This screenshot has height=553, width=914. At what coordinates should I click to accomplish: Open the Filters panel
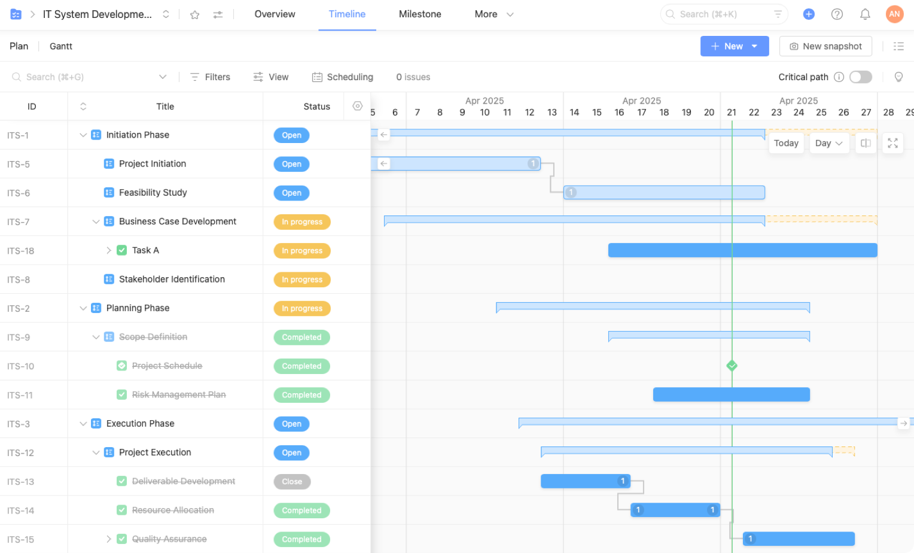[x=210, y=77]
